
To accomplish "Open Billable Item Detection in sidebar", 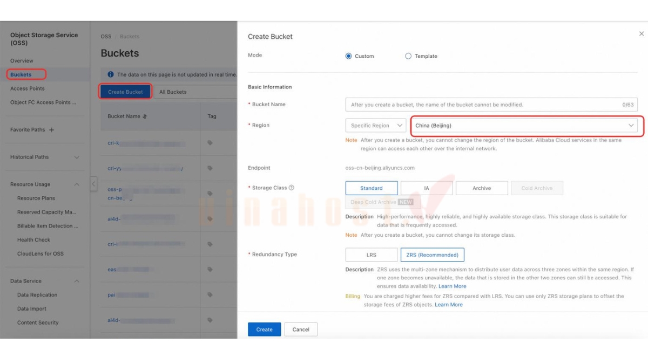I will tap(48, 226).
